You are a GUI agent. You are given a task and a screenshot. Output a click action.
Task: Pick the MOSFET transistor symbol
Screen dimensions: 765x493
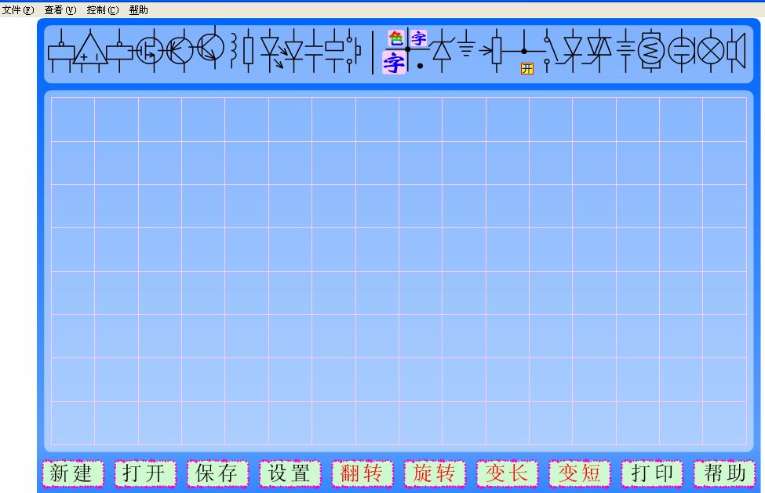(x=149, y=52)
